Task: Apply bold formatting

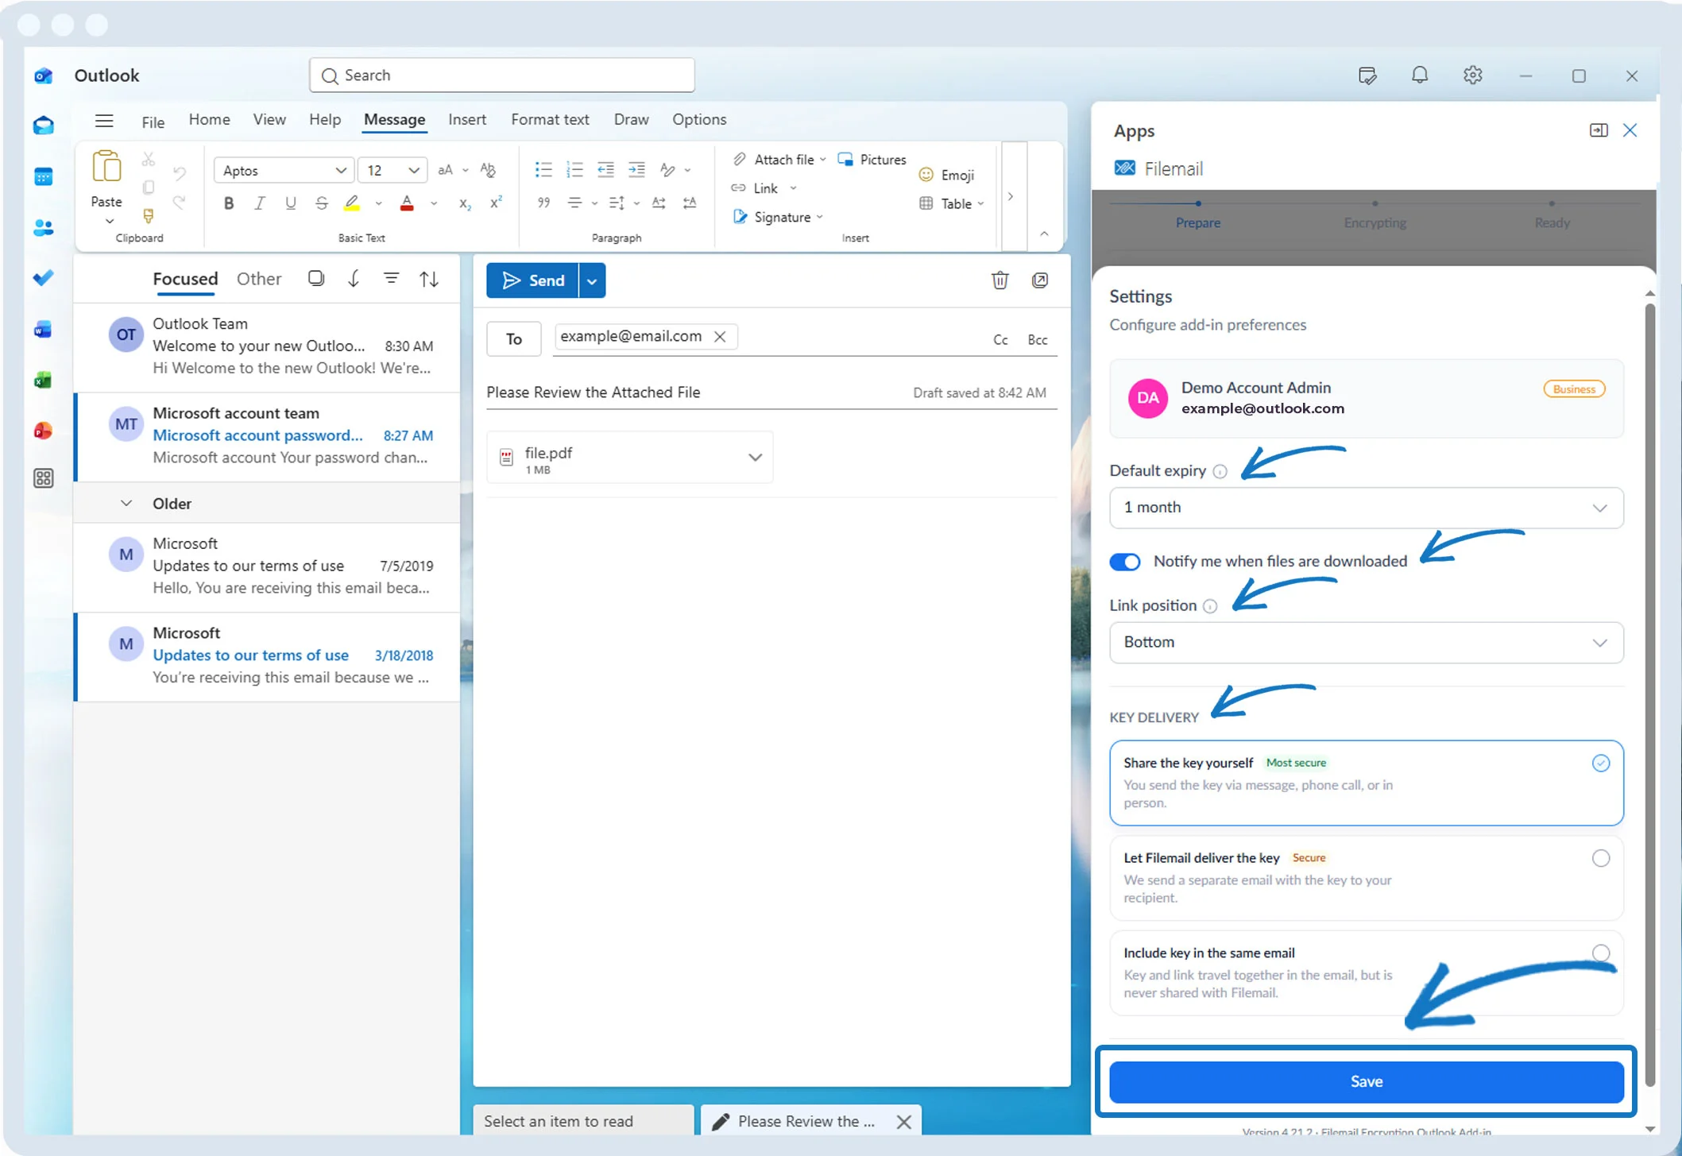Action: click(x=229, y=203)
